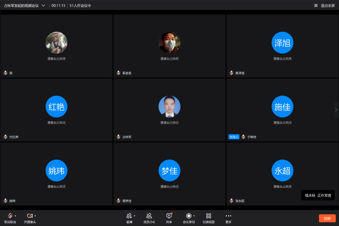The width and height of the screenshot is (339, 226).
Task: Expand the camera options arrow
Action: coord(35,216)
